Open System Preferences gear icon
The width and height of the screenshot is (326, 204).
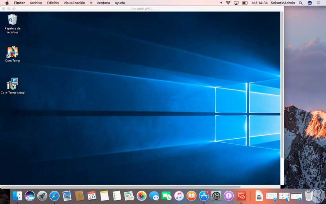pyautogui.click(x=216, y=196)
